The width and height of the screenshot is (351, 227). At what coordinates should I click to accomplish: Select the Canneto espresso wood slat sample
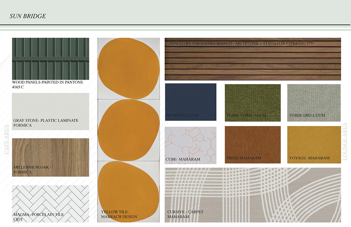coord(253,59)
